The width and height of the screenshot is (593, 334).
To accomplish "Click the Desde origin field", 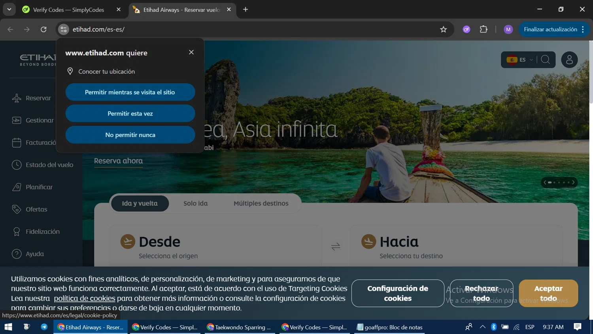I will pos(216,245).
